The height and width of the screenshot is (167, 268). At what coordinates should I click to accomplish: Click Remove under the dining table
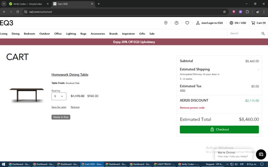click(75, 107)
